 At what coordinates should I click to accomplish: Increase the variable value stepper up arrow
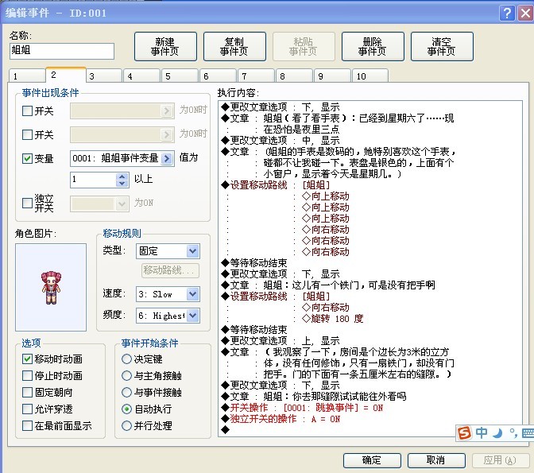coord(122,176)
